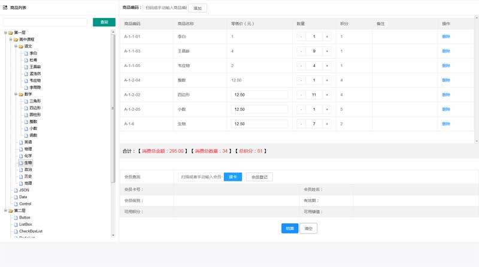
Task: Click the product tree vertical scrollbar
Action: (113, 108)
